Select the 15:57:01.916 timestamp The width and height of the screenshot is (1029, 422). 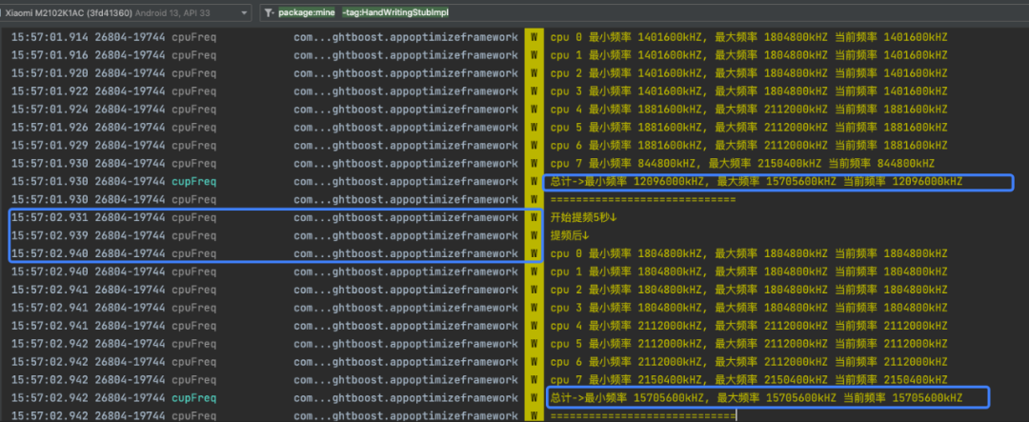(50, 55)
